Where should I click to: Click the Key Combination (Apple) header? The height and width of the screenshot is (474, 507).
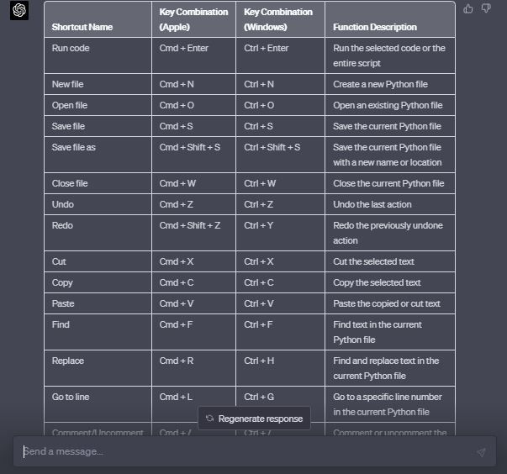pos(193,19)
